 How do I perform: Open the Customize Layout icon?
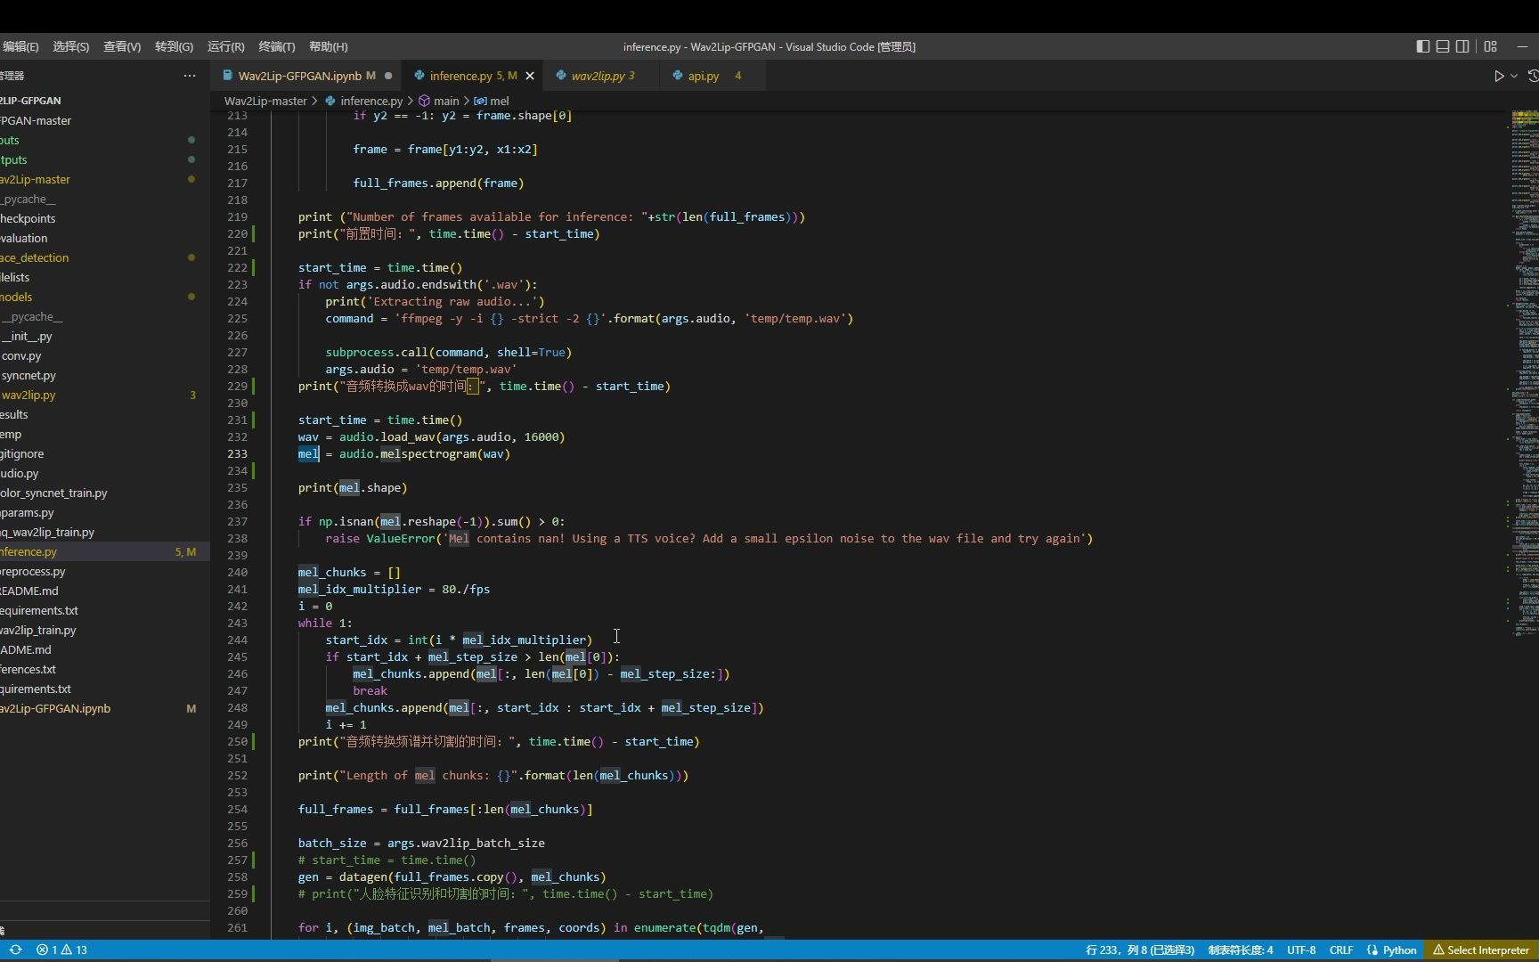click(x=1491, y=46)
